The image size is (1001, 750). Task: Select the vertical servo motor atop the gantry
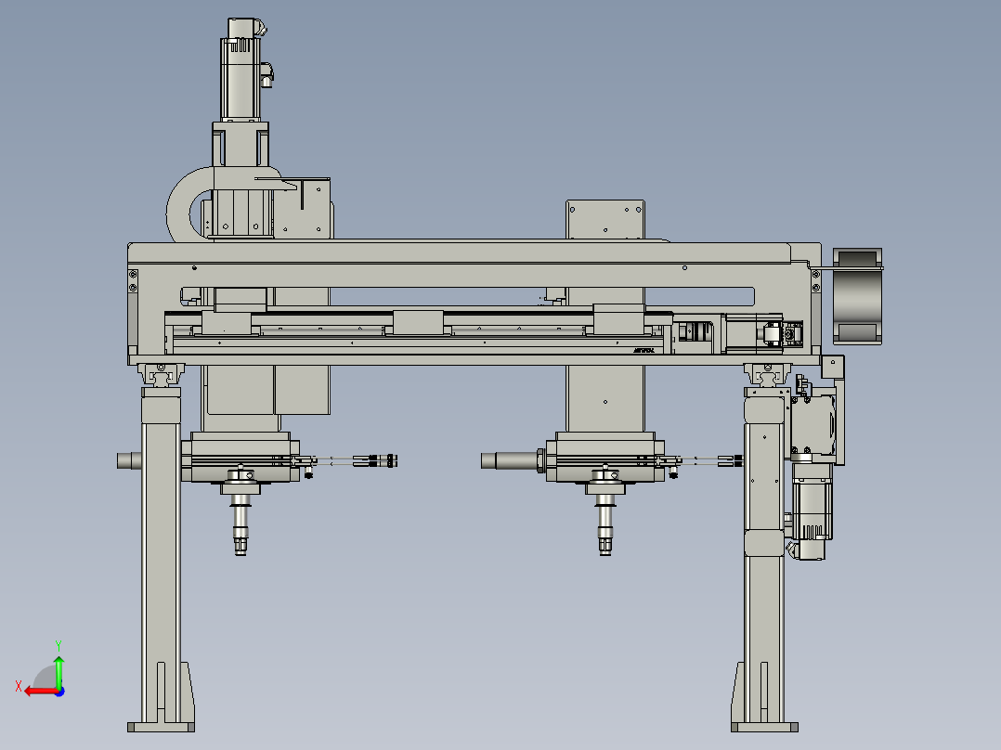coord(242,69)
